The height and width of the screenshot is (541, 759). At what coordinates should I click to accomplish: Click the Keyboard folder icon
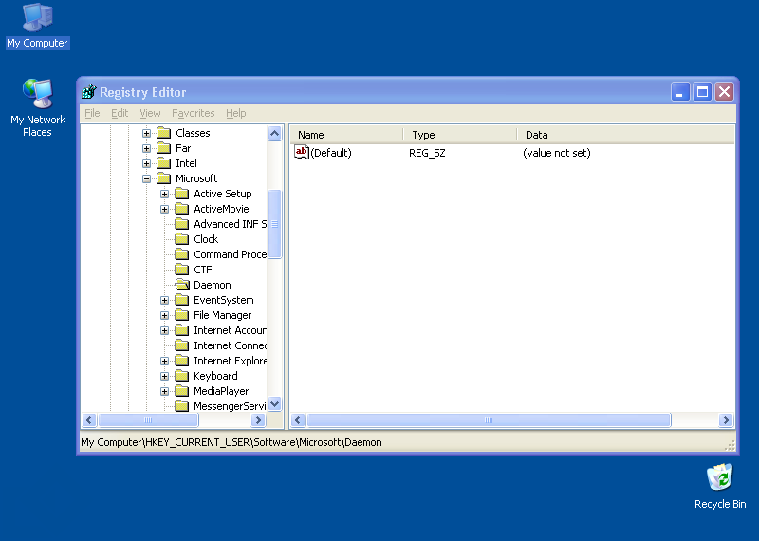[182, 376]
